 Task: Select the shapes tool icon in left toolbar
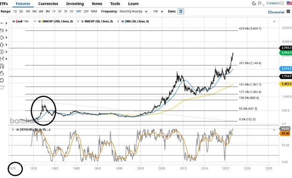pyautogui.click(x=2, y=37)
